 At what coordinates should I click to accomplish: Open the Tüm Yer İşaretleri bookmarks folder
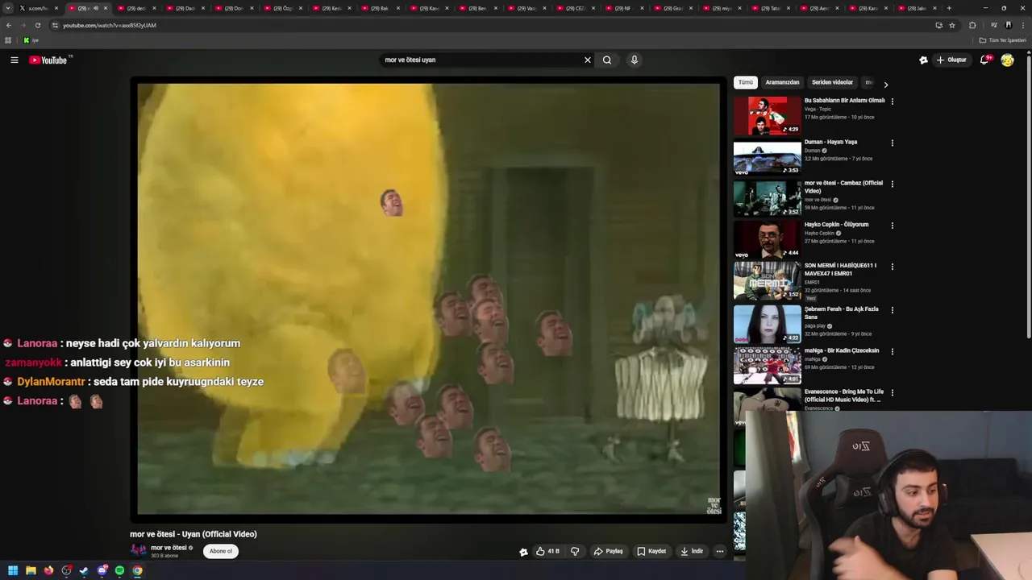tap(1004, 40)
